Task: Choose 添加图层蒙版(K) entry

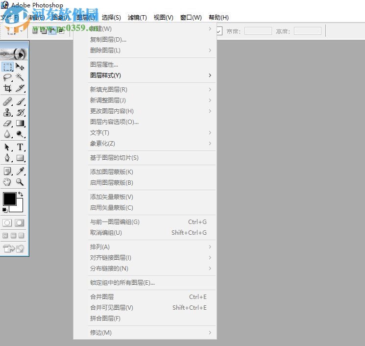Action: (145, 172)
